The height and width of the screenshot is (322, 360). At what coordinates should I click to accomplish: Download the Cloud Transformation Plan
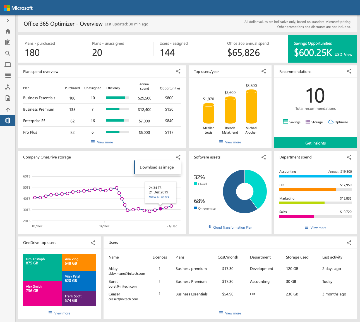[230, 228]
